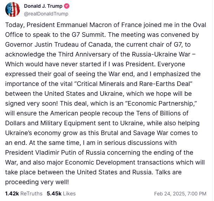
Task: Click Donald J. Trump's profile avatar
Action: click(x=12, y=9)
